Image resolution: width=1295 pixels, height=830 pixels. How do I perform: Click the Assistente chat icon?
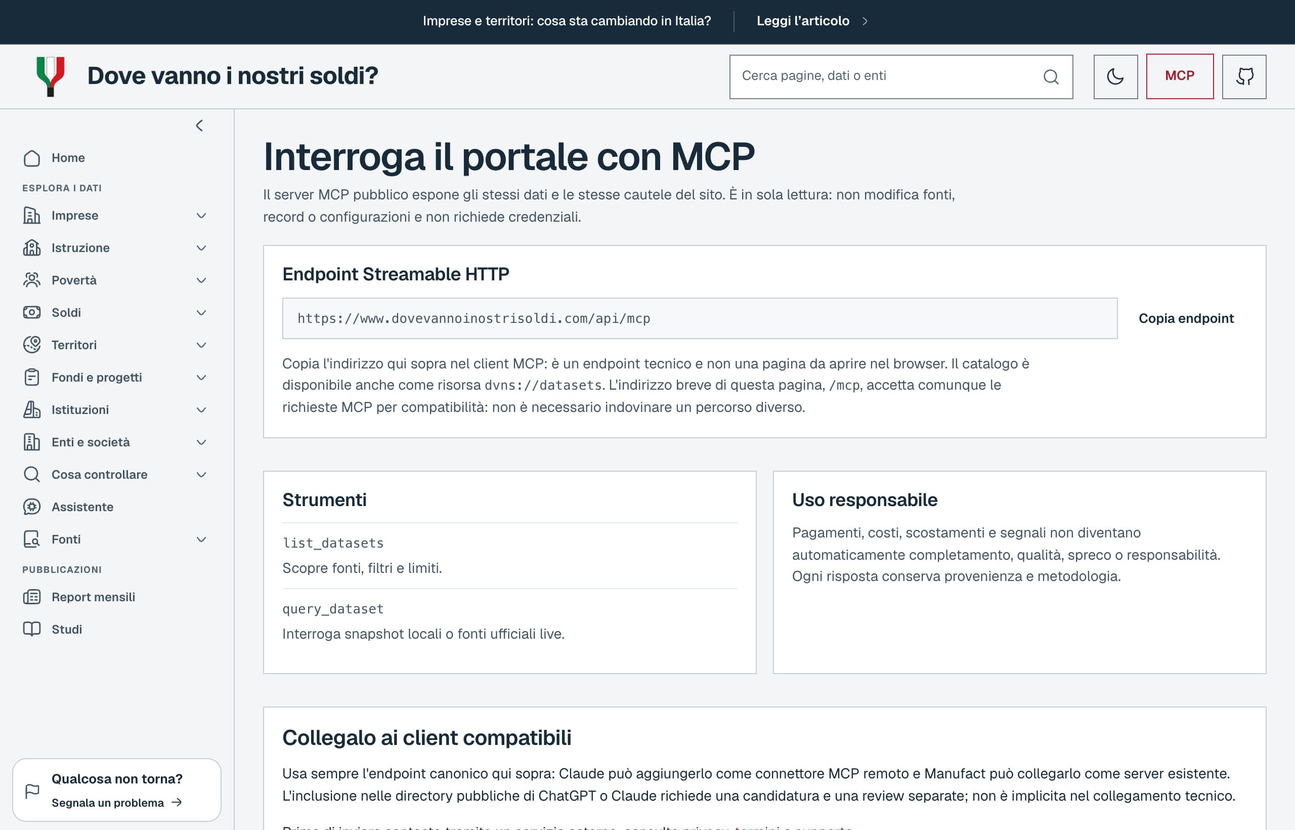tap(32, 507)
